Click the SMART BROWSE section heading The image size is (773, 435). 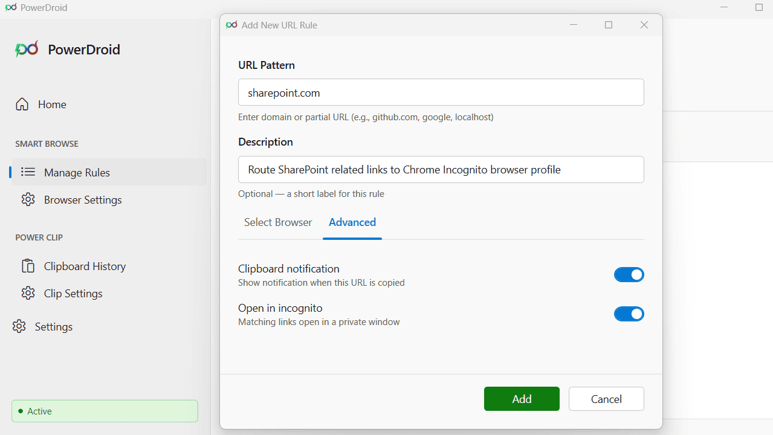[x=47, y=144]
